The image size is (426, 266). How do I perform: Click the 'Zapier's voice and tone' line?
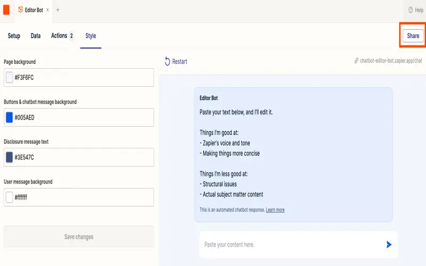225,143
